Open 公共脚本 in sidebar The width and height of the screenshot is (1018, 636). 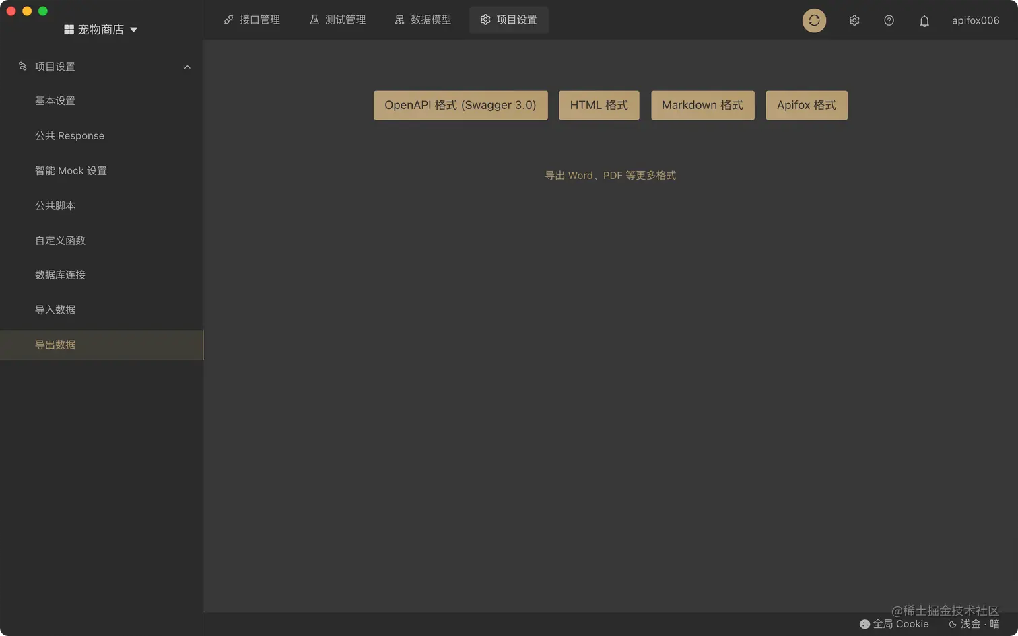[101, 205]
